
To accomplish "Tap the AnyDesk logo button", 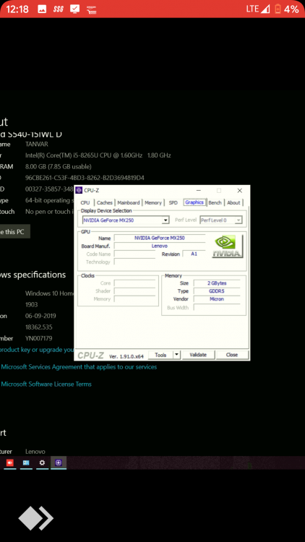I will [x=36, y=518].
